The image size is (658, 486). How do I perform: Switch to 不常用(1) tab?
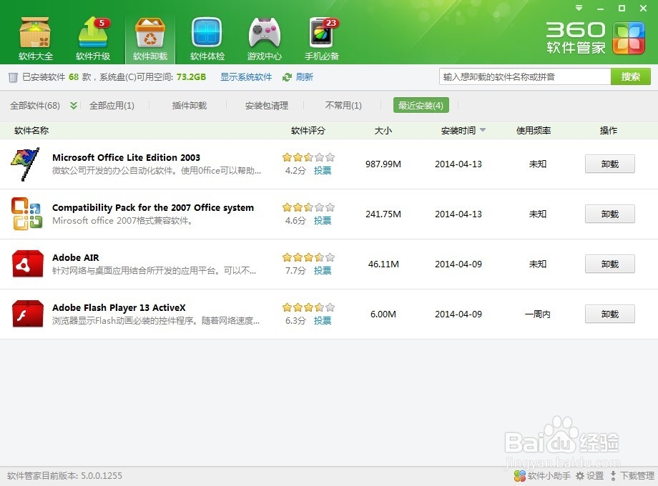[x=343, y=105]
